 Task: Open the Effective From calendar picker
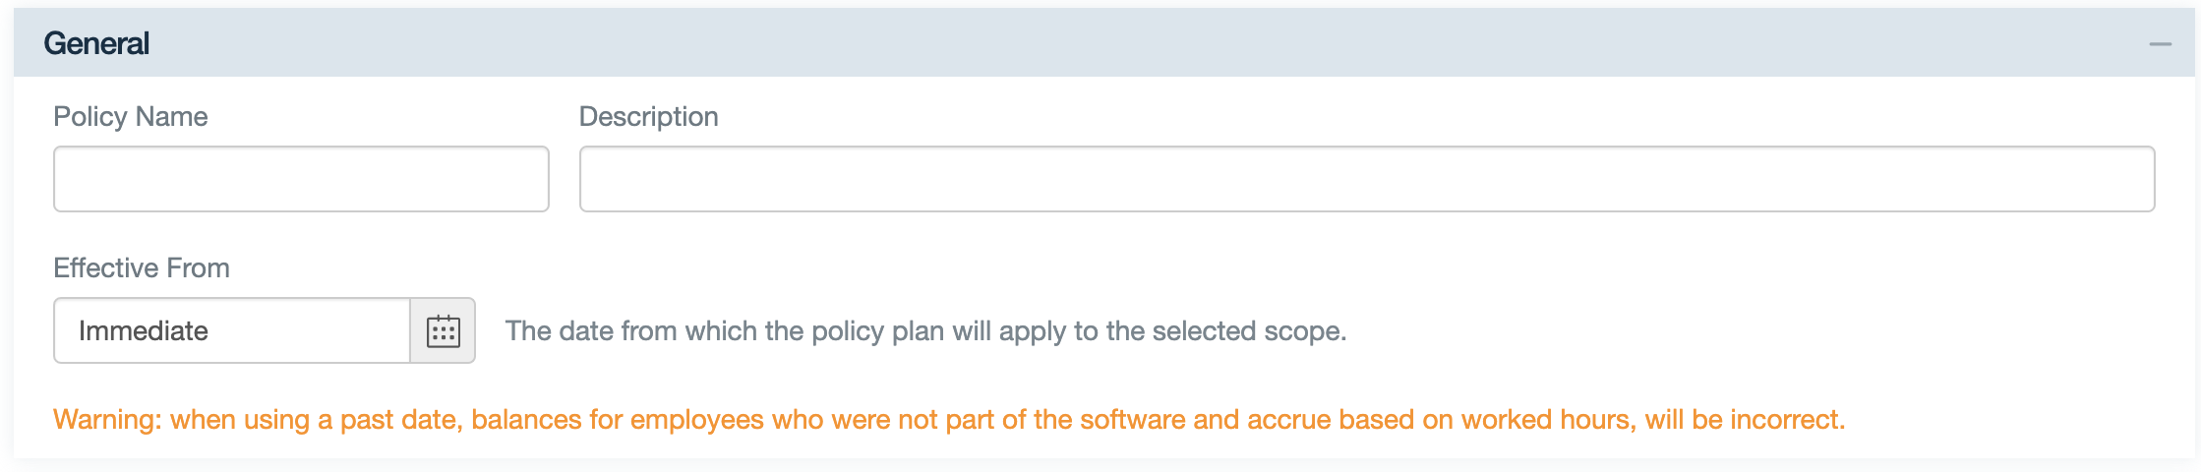[443, 331]
